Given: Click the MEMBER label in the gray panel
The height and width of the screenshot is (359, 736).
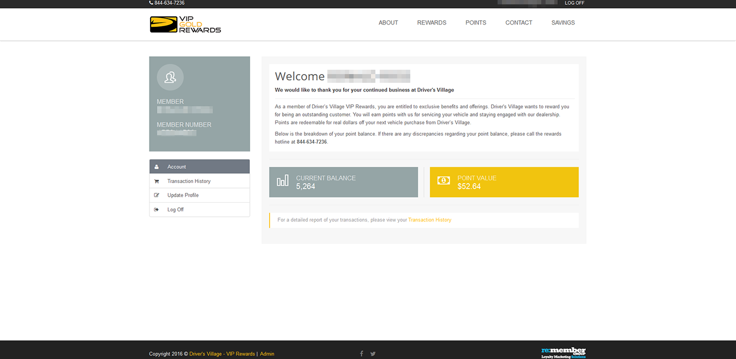Looking at the screenshot, I should coord(170,101).
